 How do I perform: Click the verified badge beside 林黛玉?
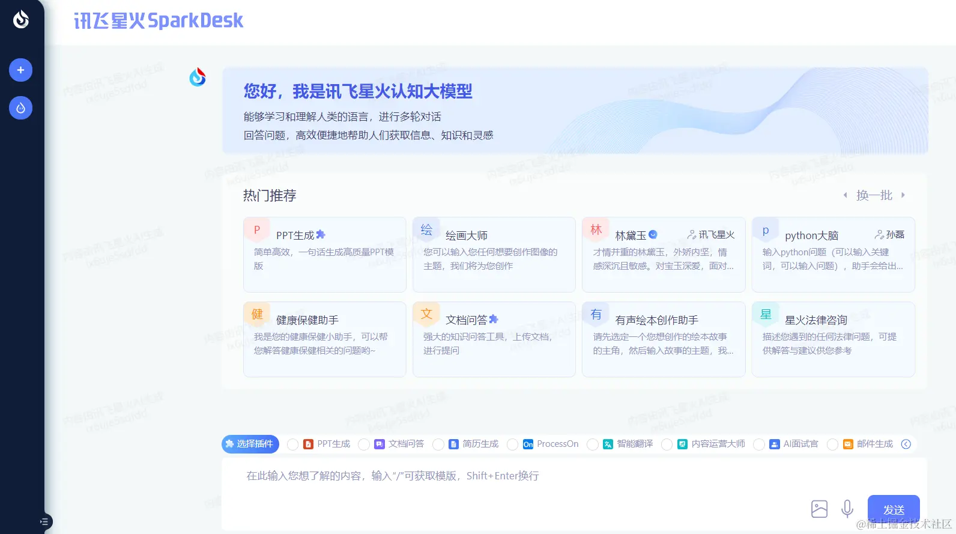[653, 235]
